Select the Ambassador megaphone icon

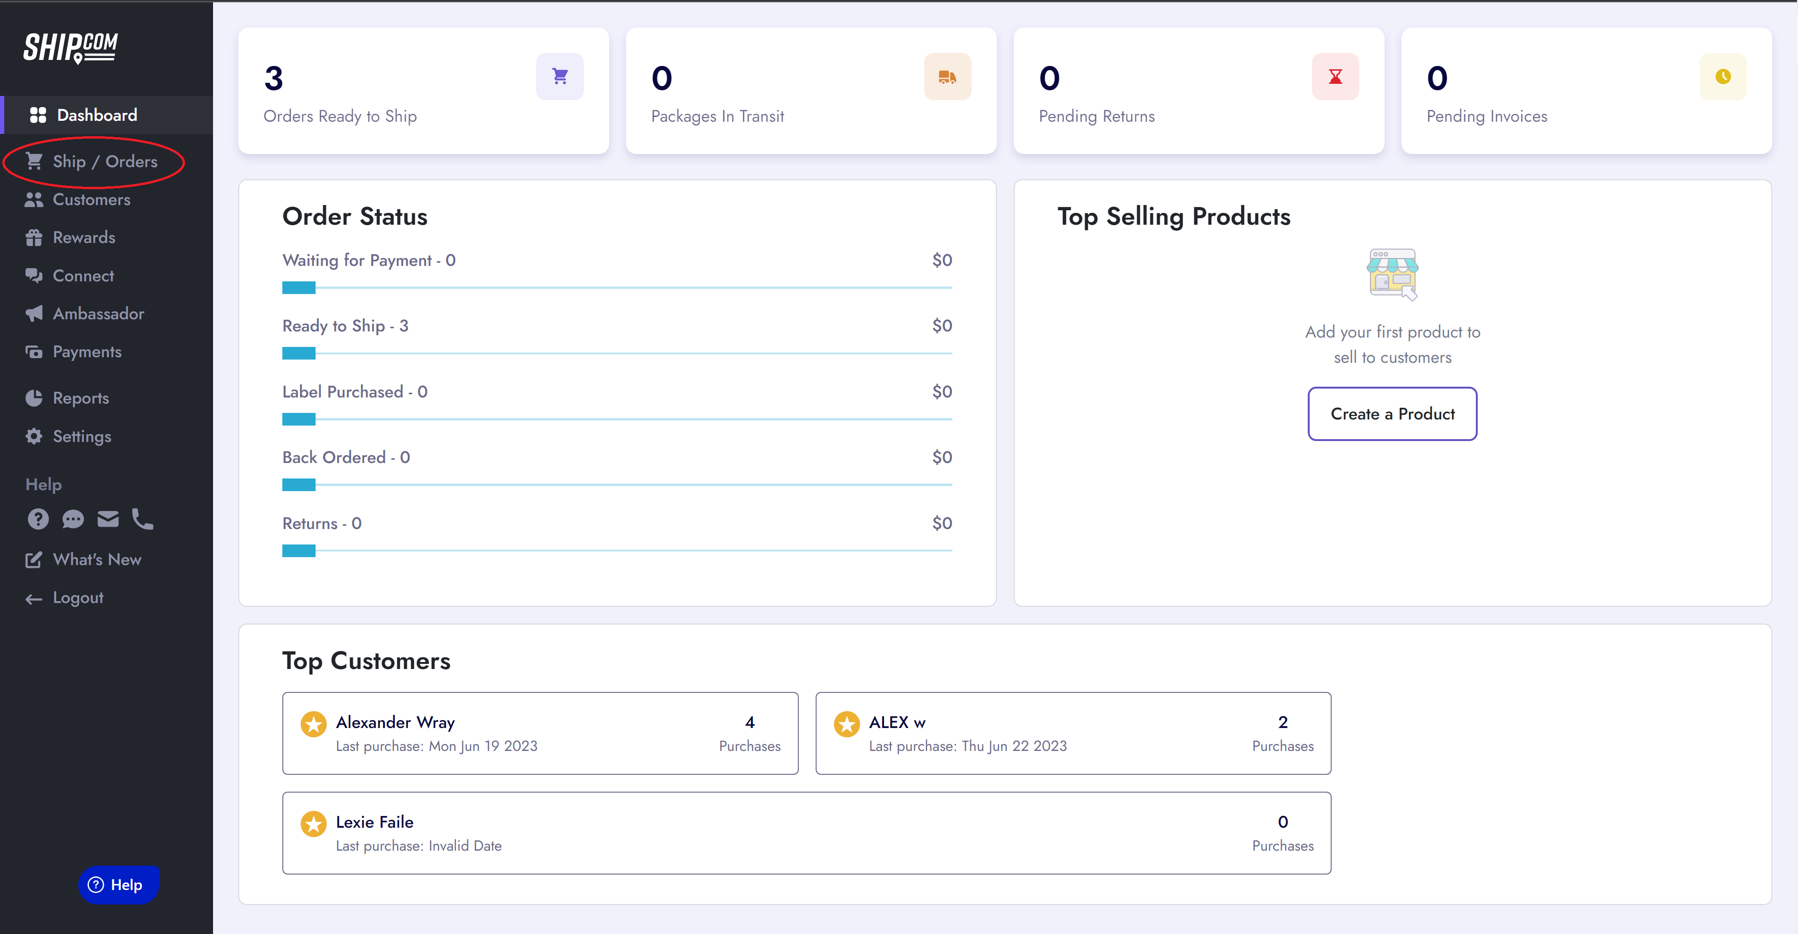34,313
